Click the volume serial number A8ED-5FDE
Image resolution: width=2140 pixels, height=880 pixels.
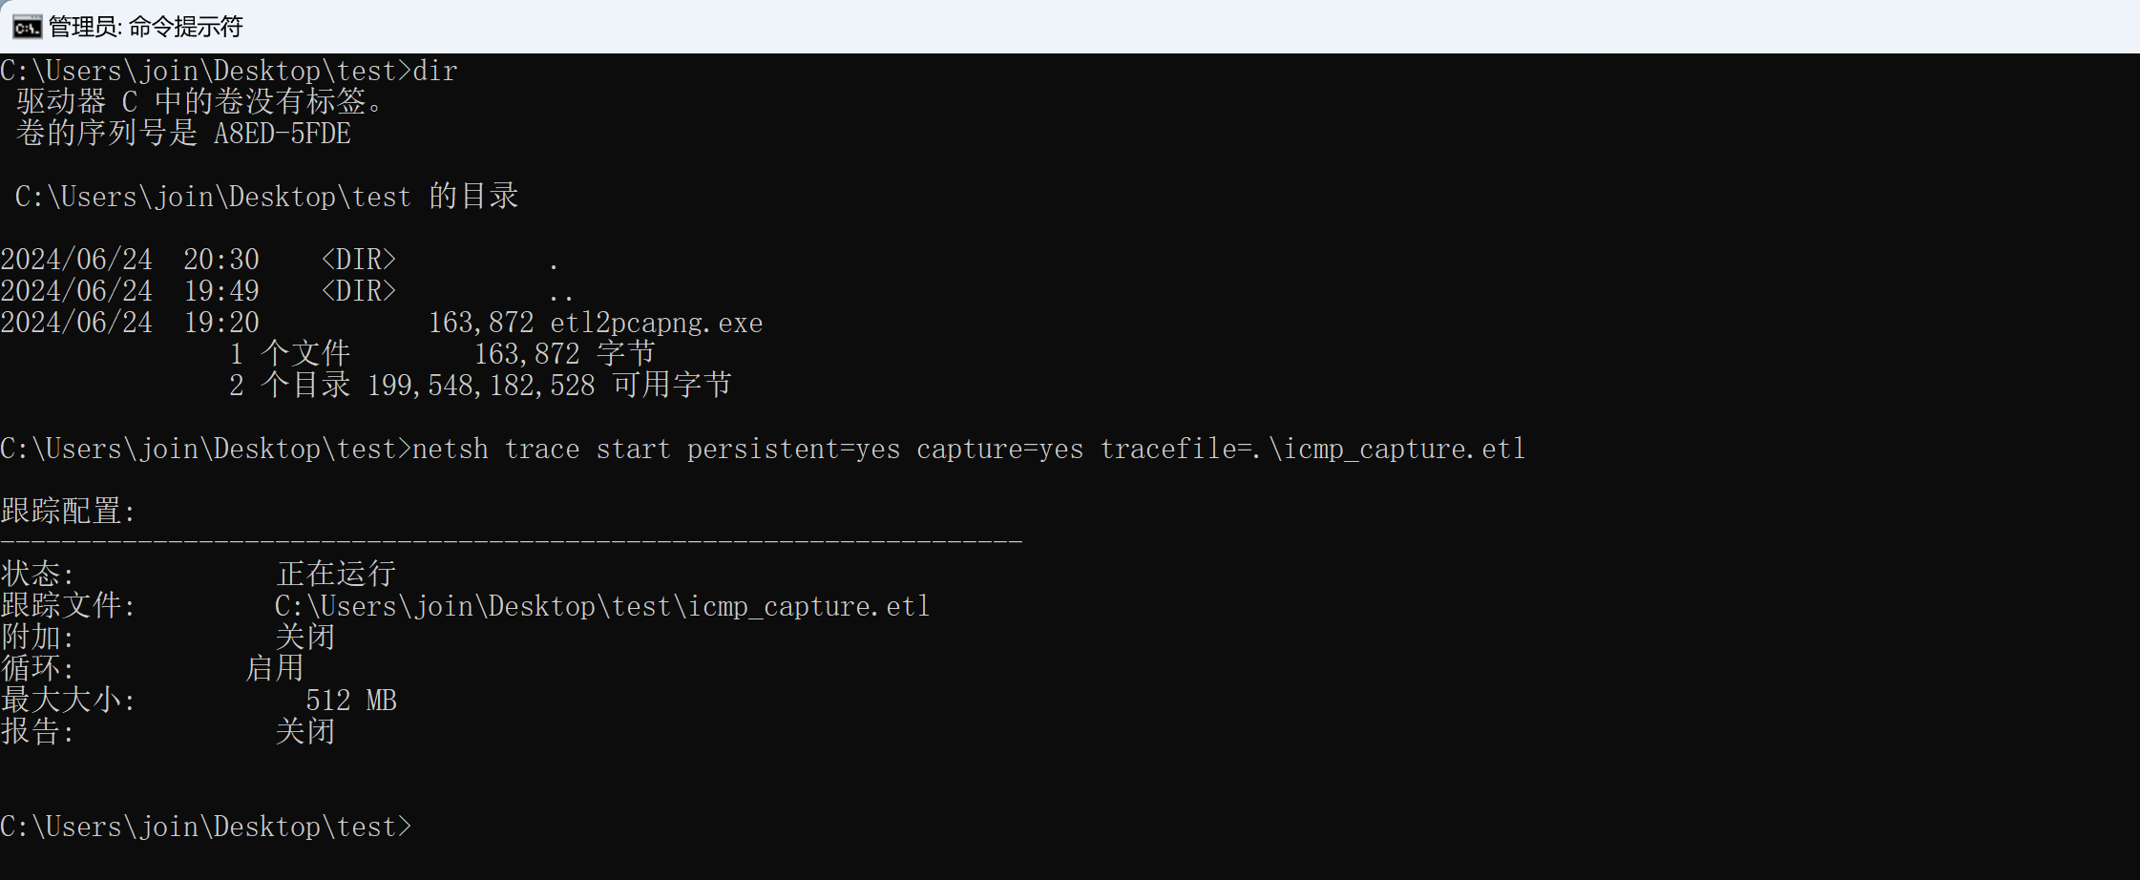pos(283,134)
